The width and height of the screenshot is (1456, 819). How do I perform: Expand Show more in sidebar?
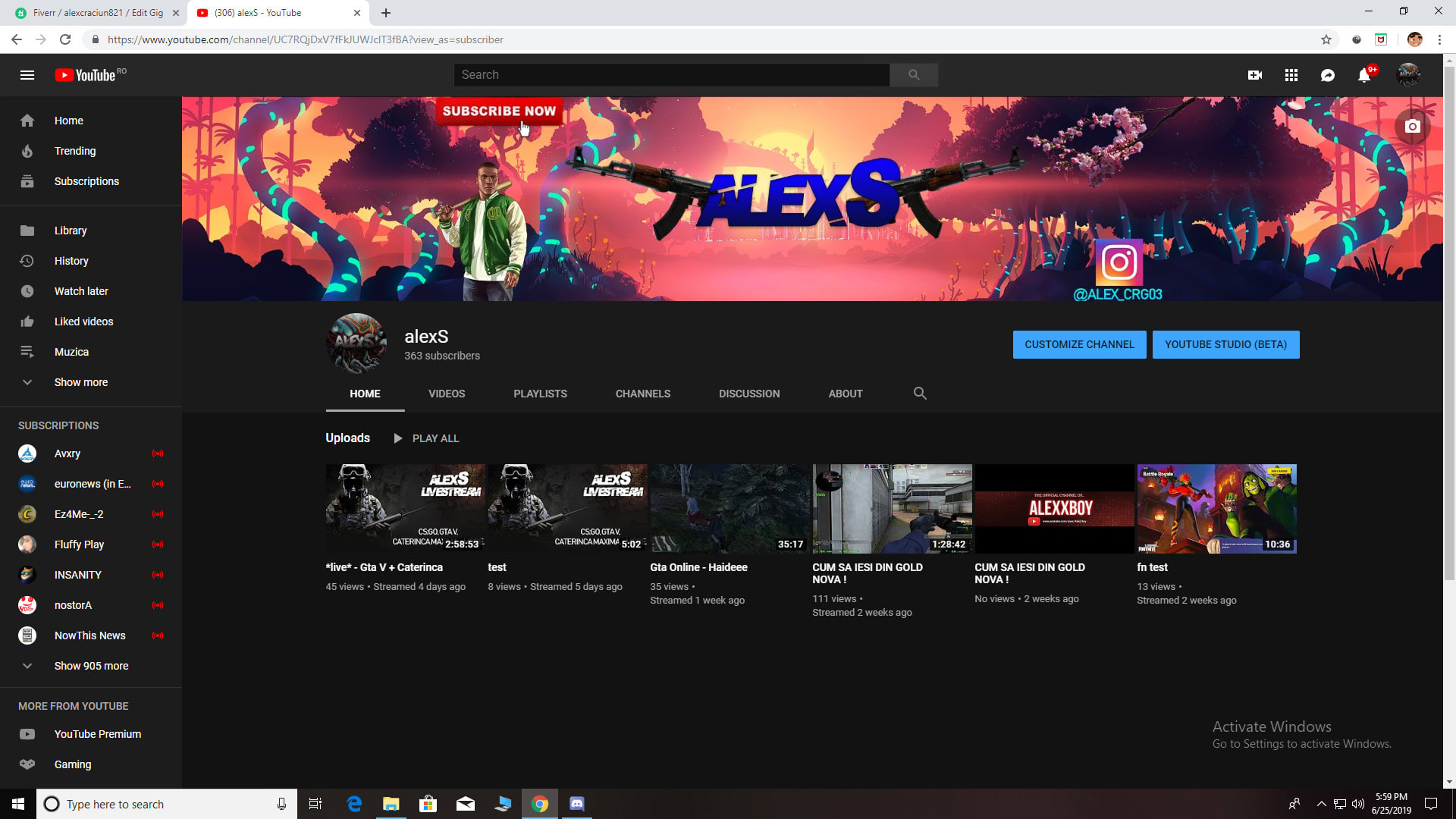[x=80, y=382]
